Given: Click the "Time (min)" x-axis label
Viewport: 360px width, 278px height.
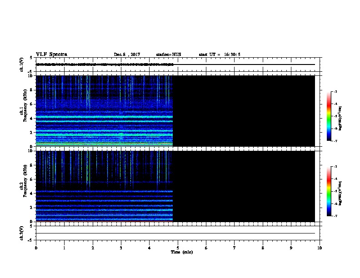Looking at the screenshot, I should point(182,252).
